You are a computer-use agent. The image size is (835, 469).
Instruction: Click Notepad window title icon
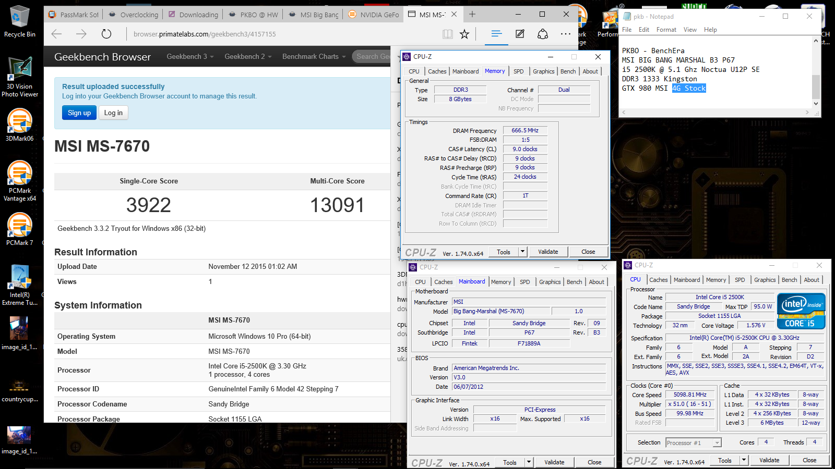[627, 16]
